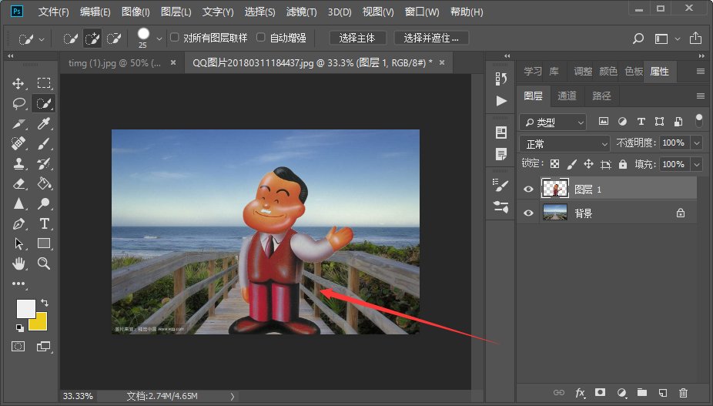The width and height of the screenshot is (713, 406).
Task: Select the Brush tool
Action: point(44,143)
